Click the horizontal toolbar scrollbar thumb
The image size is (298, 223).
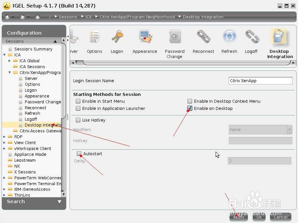pos(187,63)
